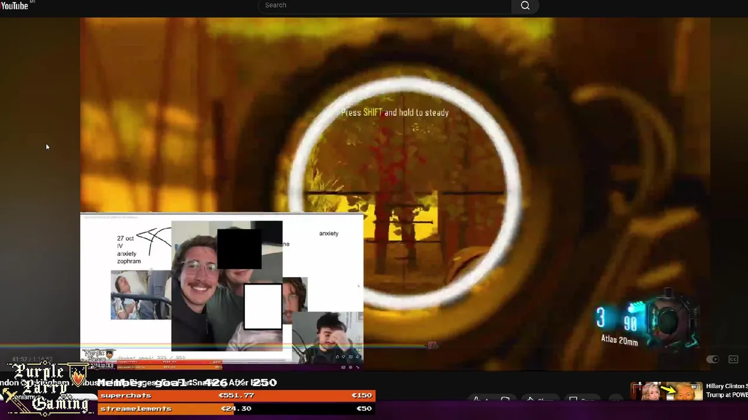Open the Hillary Clinton video title link

[726, 391]
